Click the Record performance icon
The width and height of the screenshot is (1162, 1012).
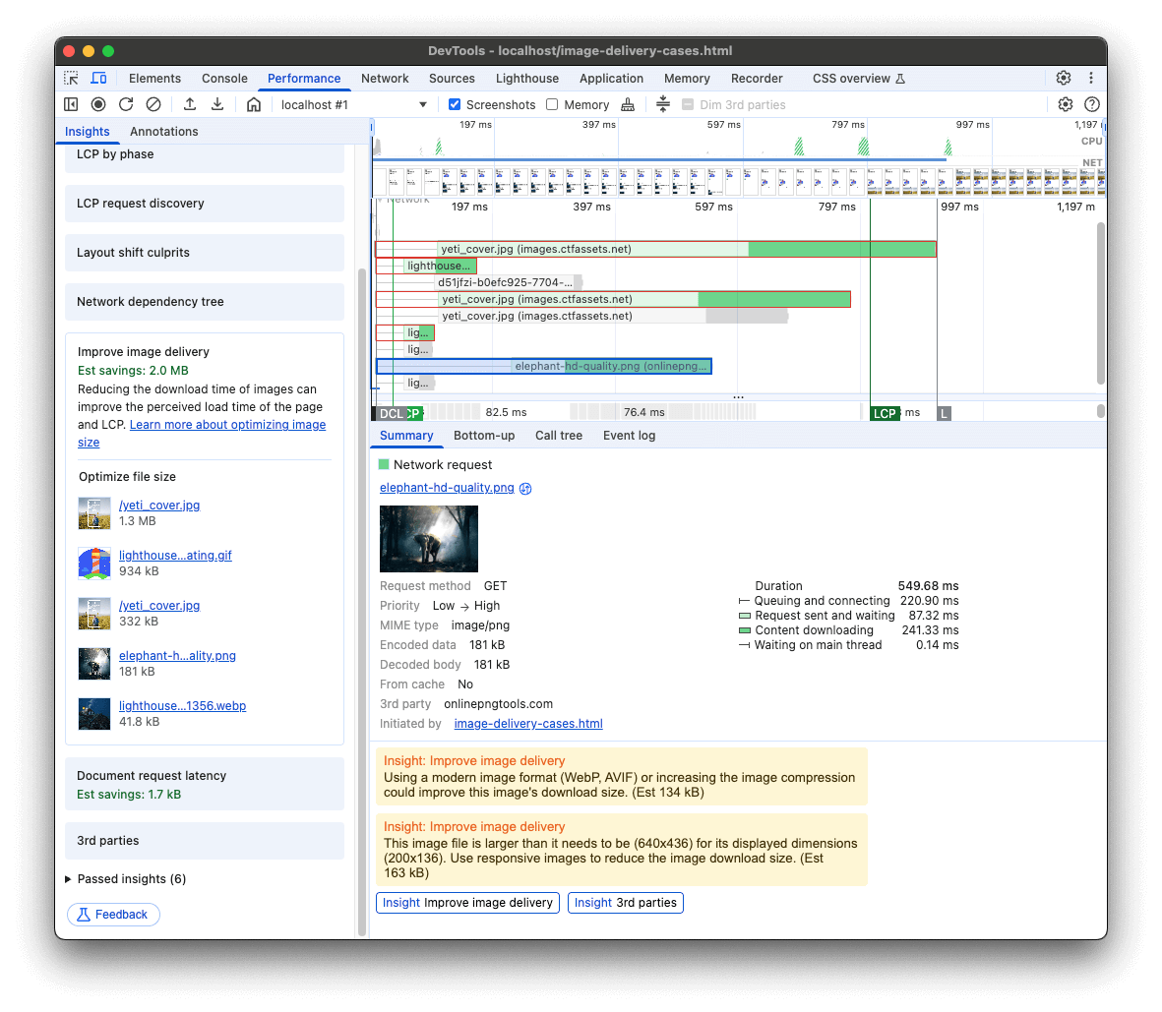pyautogui.click(x=98, y=103)
